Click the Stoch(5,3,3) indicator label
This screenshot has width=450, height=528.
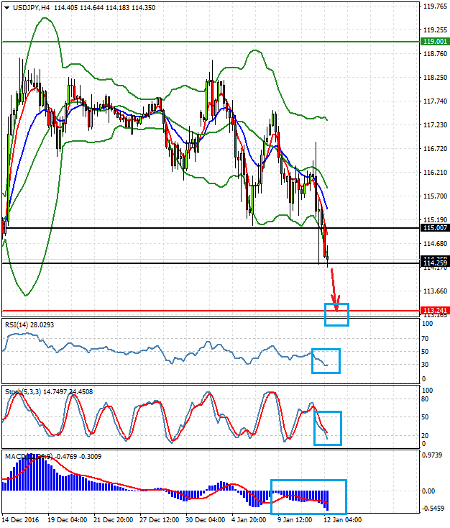(49, 392)
